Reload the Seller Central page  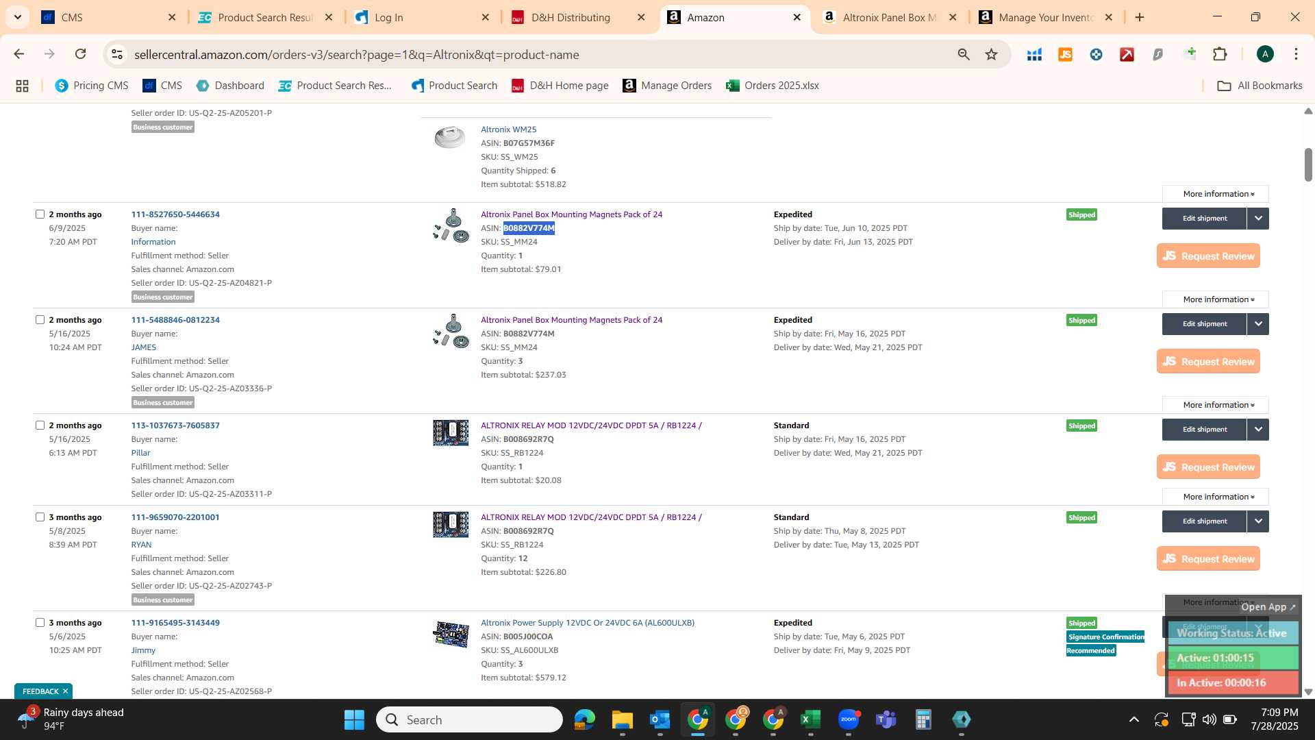[80, 54]
